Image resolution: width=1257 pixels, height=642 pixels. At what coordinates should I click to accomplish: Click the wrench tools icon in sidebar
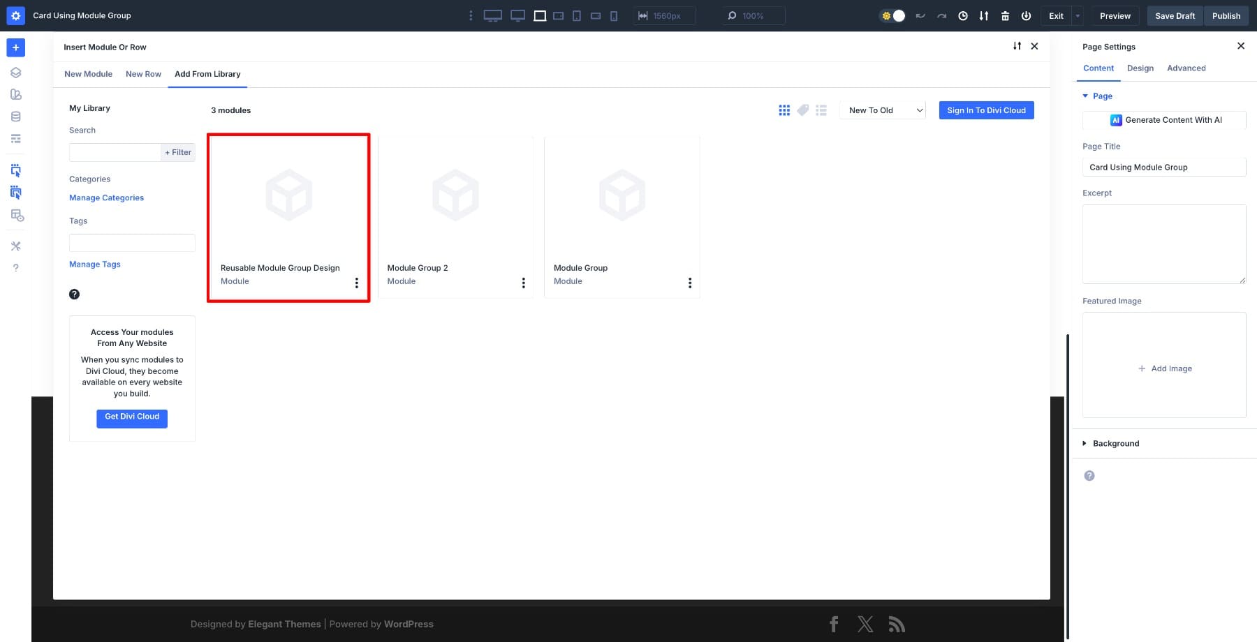point(15,246)
